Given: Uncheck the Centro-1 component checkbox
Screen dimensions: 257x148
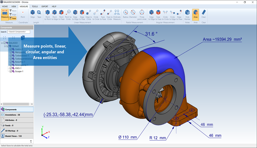Looking at the screenshot, I should tap(11, 49).
